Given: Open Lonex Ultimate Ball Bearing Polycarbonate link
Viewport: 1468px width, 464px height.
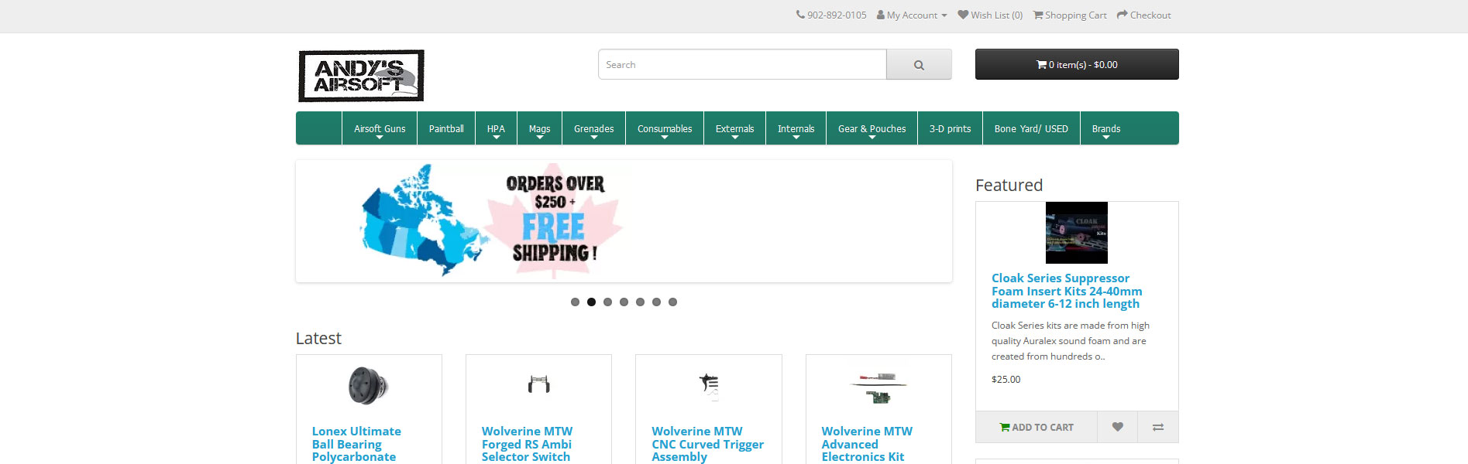Looking at the screenshot, I should pyautogui.click(x=356, y=444).
